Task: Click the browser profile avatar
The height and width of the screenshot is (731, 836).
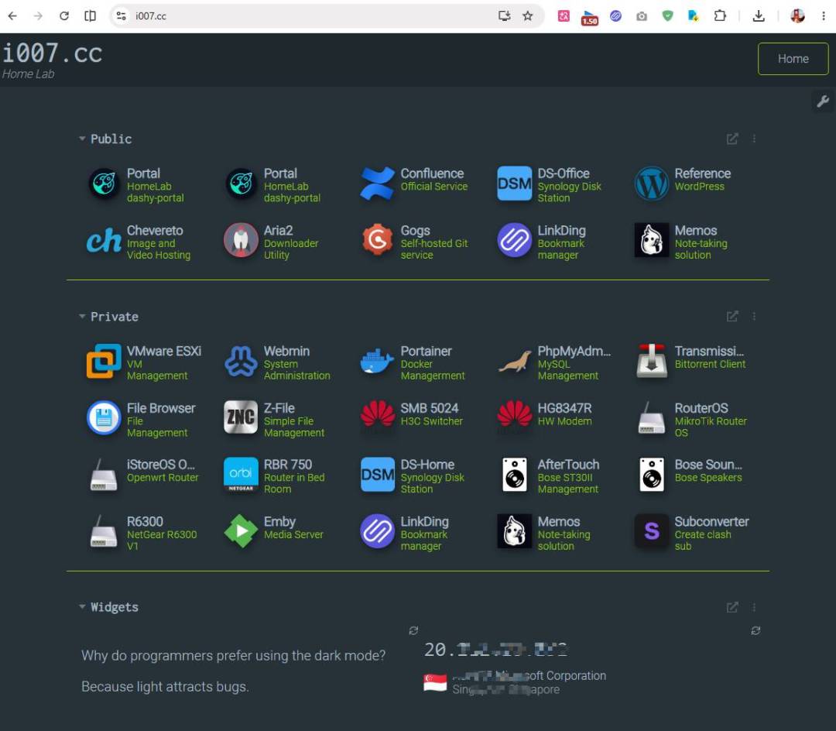Action: click(797, 16)
